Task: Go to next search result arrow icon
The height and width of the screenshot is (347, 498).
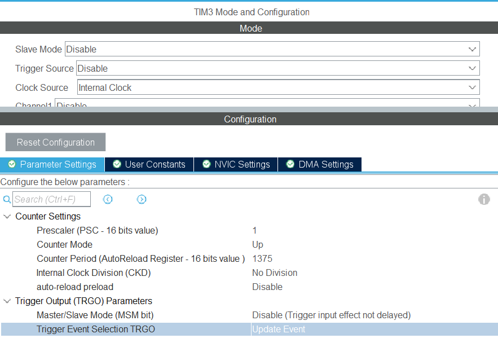Action: coord(142,199)
